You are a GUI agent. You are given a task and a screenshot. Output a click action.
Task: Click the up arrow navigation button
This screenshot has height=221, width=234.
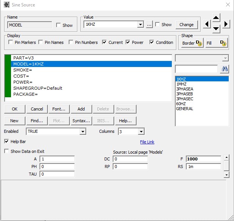[x=216, y=18]
